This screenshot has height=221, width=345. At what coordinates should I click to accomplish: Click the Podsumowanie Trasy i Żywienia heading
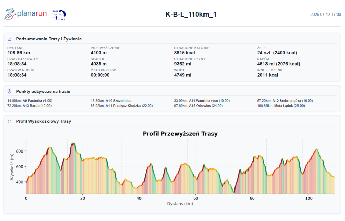(49, 39)
